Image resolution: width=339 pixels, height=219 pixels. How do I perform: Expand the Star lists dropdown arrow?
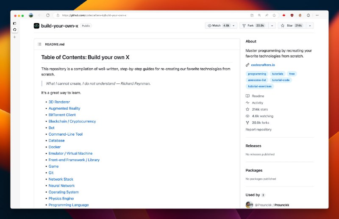click(x=310, y=25)
